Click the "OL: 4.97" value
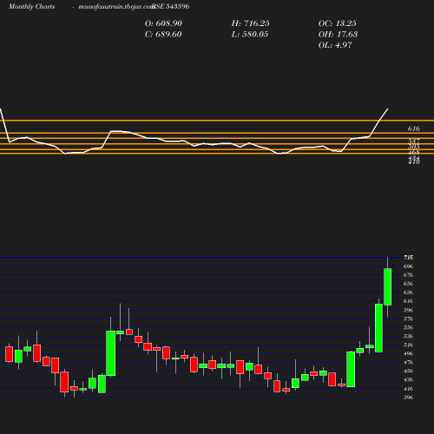Viewport: 434px width, 434px height. (335, 45)
